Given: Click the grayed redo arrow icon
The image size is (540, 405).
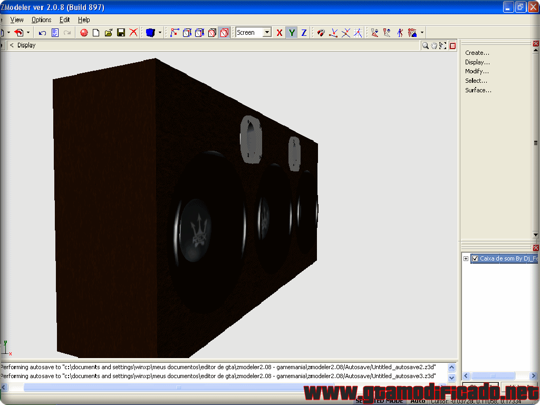Looking at the screenshot, I should pos(67,33).
